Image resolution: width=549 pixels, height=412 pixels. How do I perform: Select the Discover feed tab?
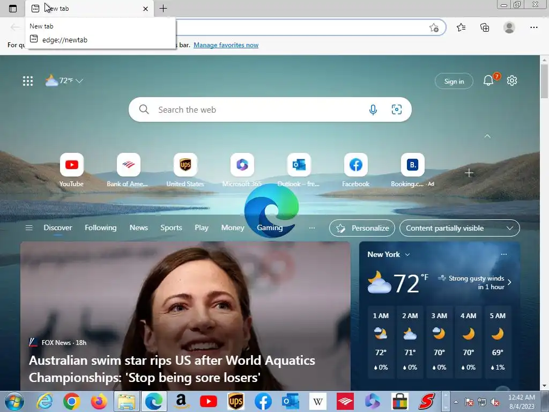[x=58, y=227]
